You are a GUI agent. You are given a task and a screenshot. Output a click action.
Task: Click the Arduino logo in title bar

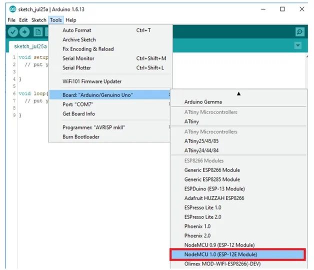(x=12, y=9)
